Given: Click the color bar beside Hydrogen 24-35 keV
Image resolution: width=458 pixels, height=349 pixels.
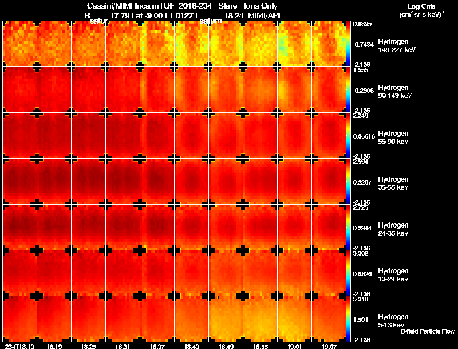Looking at the screenshot, I should click(348, 228).
